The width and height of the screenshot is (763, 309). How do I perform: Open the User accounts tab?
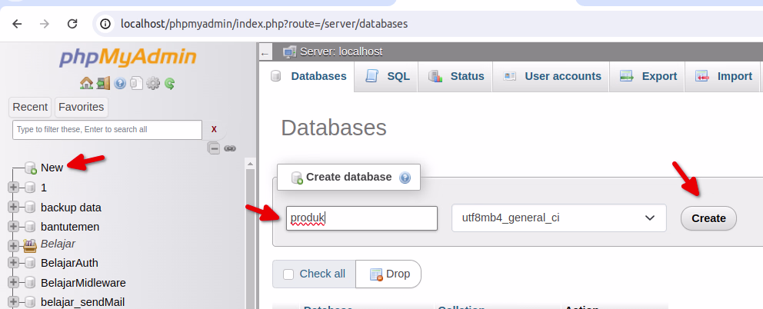tap(551, 76)
